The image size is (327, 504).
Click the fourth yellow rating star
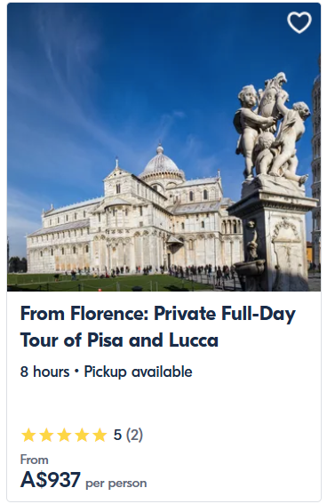[82, 435]
